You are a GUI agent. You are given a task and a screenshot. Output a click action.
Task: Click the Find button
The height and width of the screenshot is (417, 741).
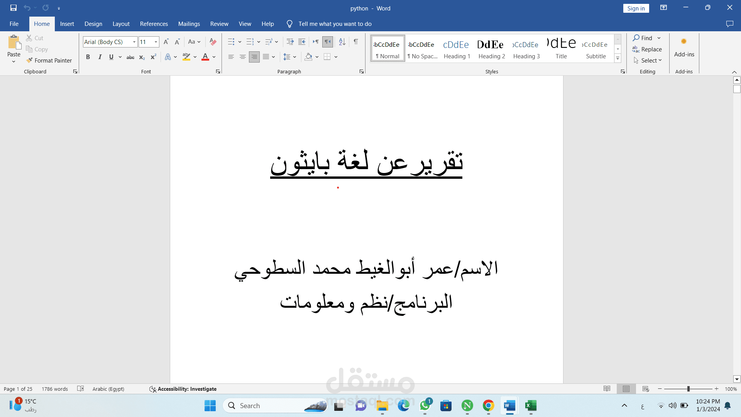[643, 38]
